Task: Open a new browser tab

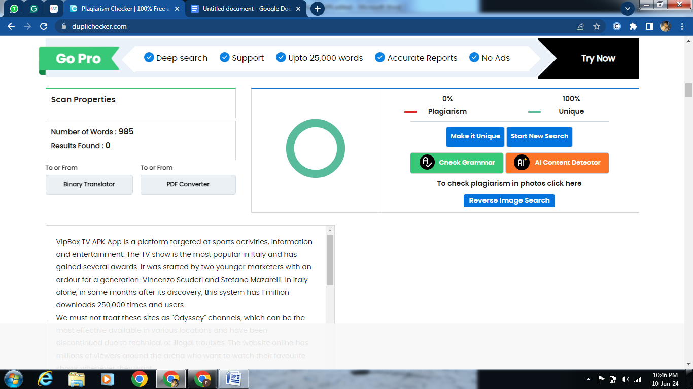Action: click(318, 9)
